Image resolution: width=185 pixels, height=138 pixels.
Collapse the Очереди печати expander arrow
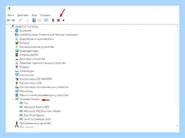13,99
